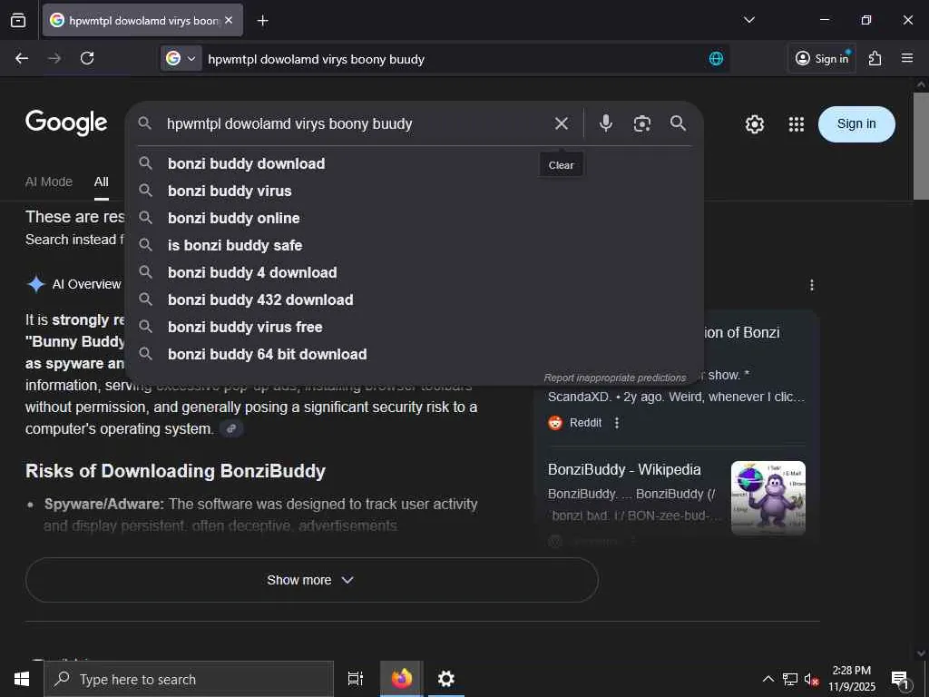Open Search by image camera icon
The width and height of the screenshot is (929, 697).
point(642,123)
